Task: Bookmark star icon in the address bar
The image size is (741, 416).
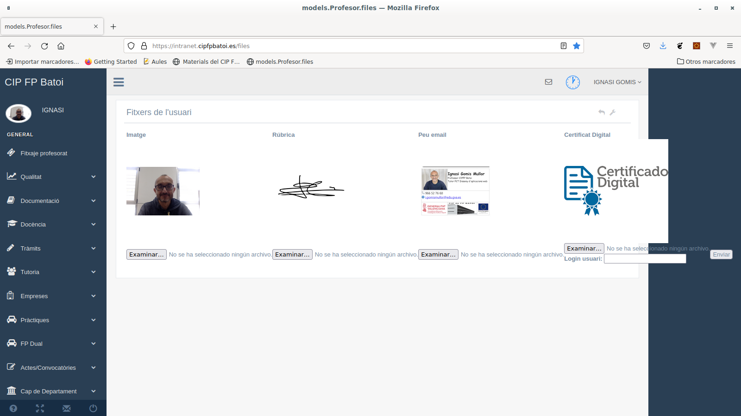Action: (576, 46)
